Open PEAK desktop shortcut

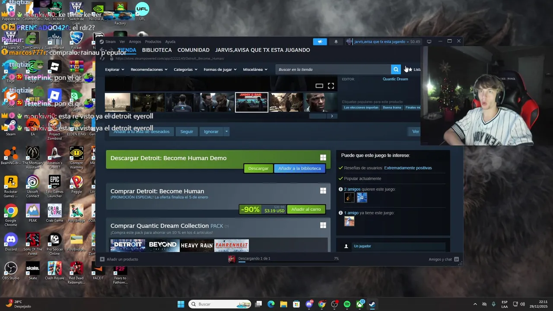[32, 213]
